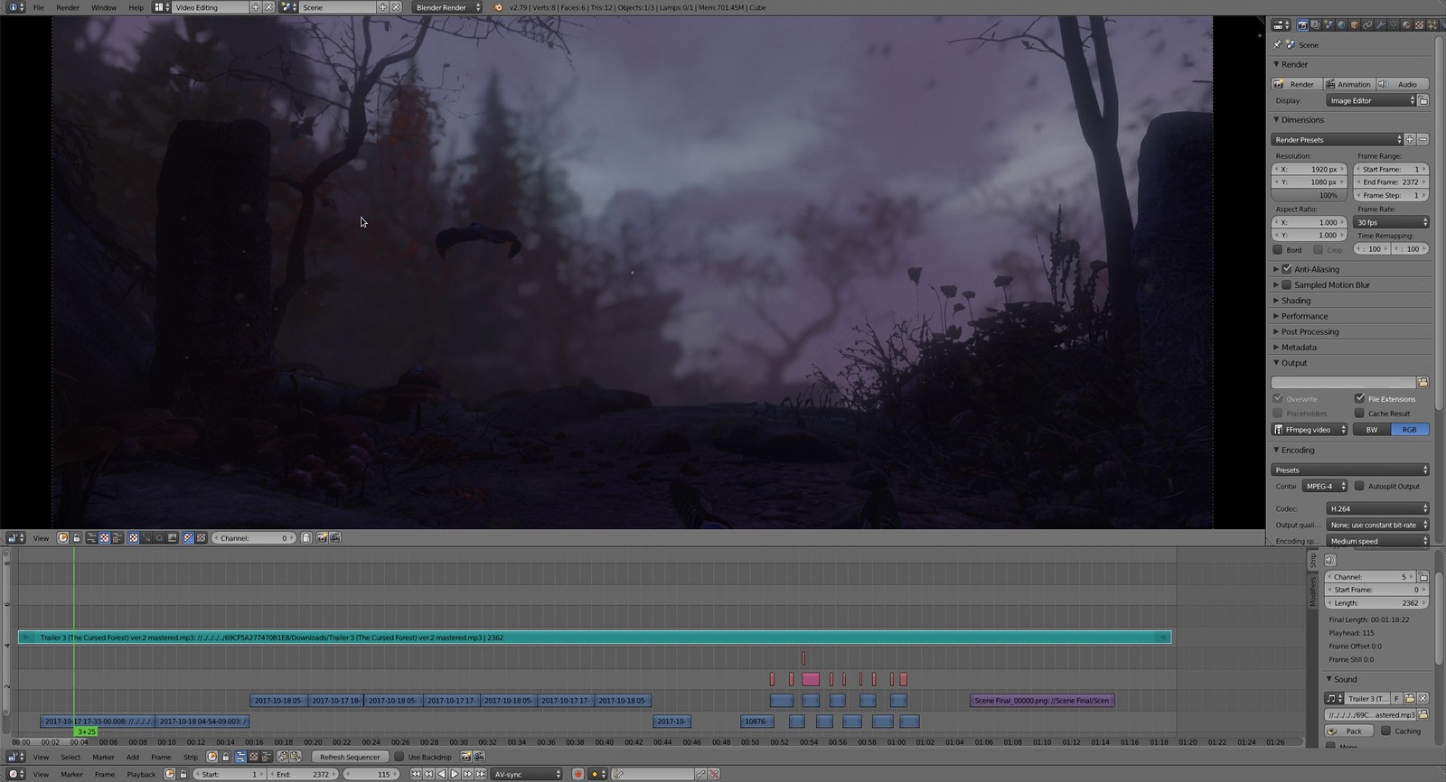Click the Audio mixdown button
Image resolution: width=1446 pixels, height=782 pixels.
[x=1403, y=84]
